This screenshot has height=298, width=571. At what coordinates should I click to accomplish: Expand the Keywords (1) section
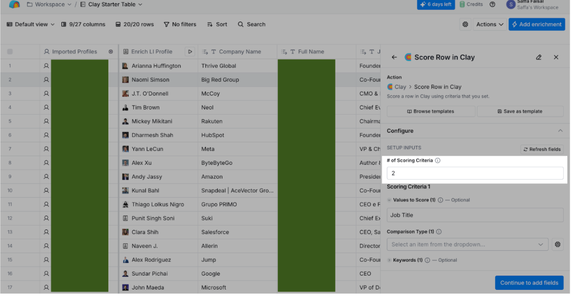[x=389, y=260]
